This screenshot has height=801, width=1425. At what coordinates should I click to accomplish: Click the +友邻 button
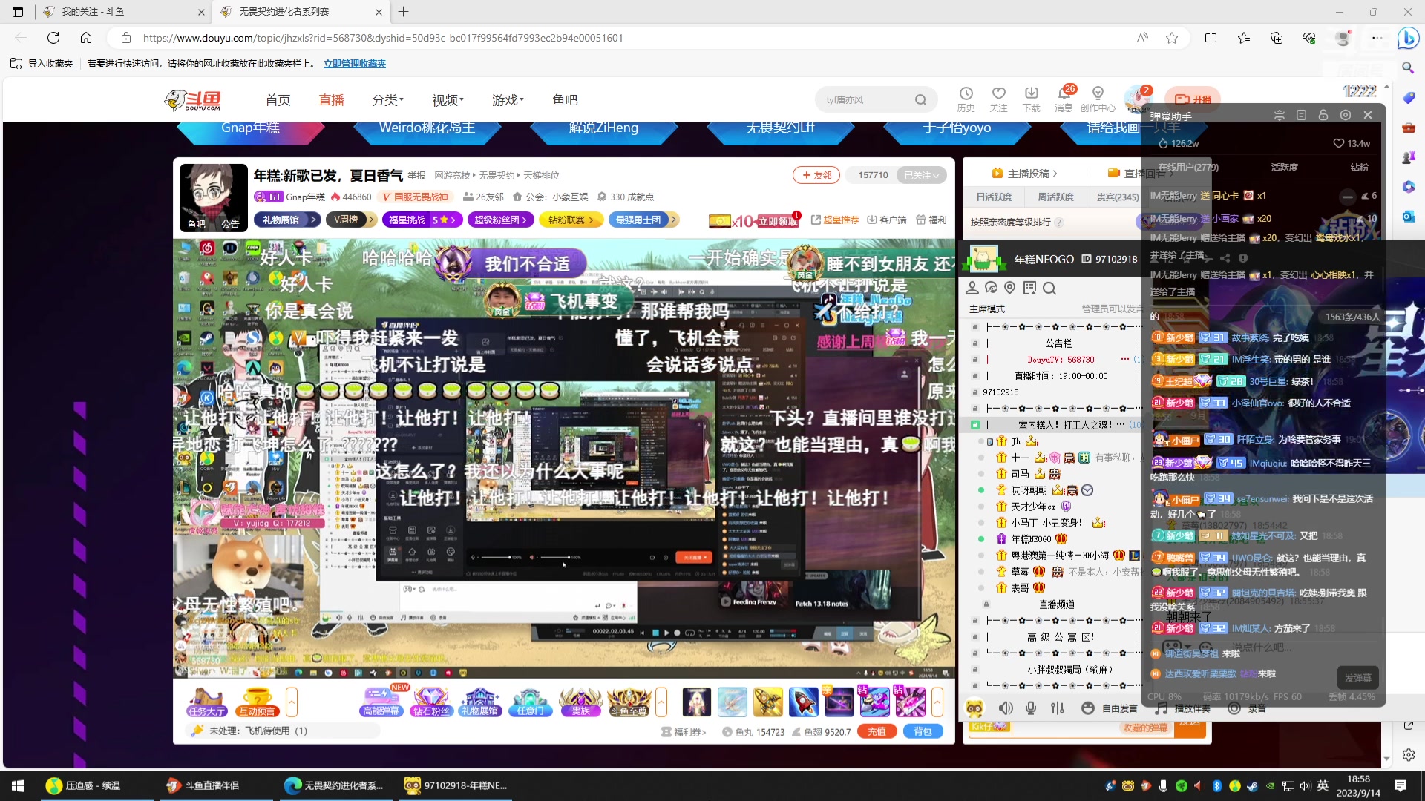pos(816,175)
